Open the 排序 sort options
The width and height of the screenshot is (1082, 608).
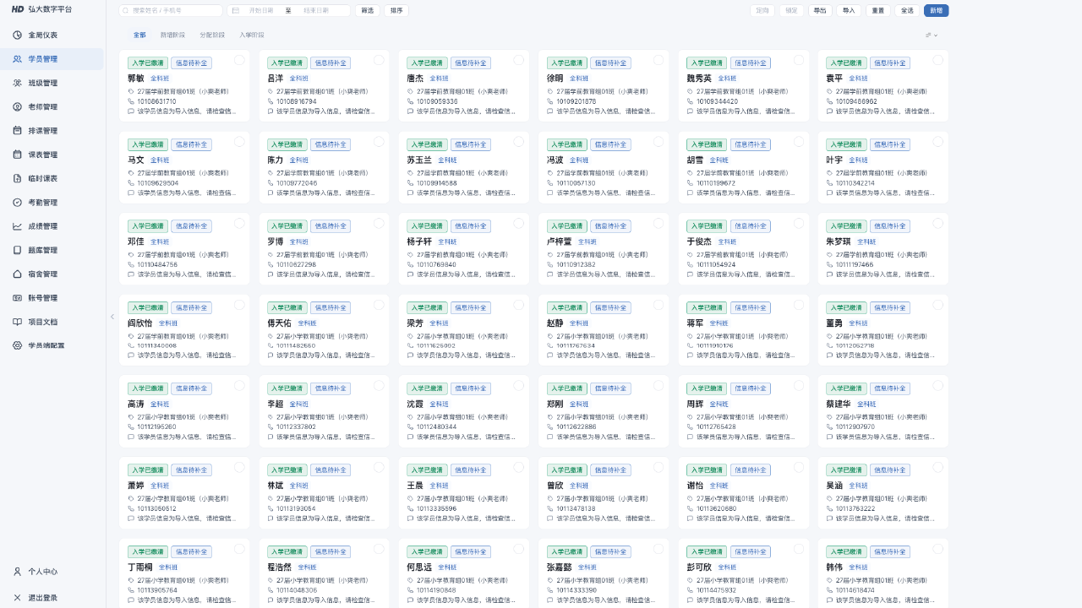coord(396,11)
